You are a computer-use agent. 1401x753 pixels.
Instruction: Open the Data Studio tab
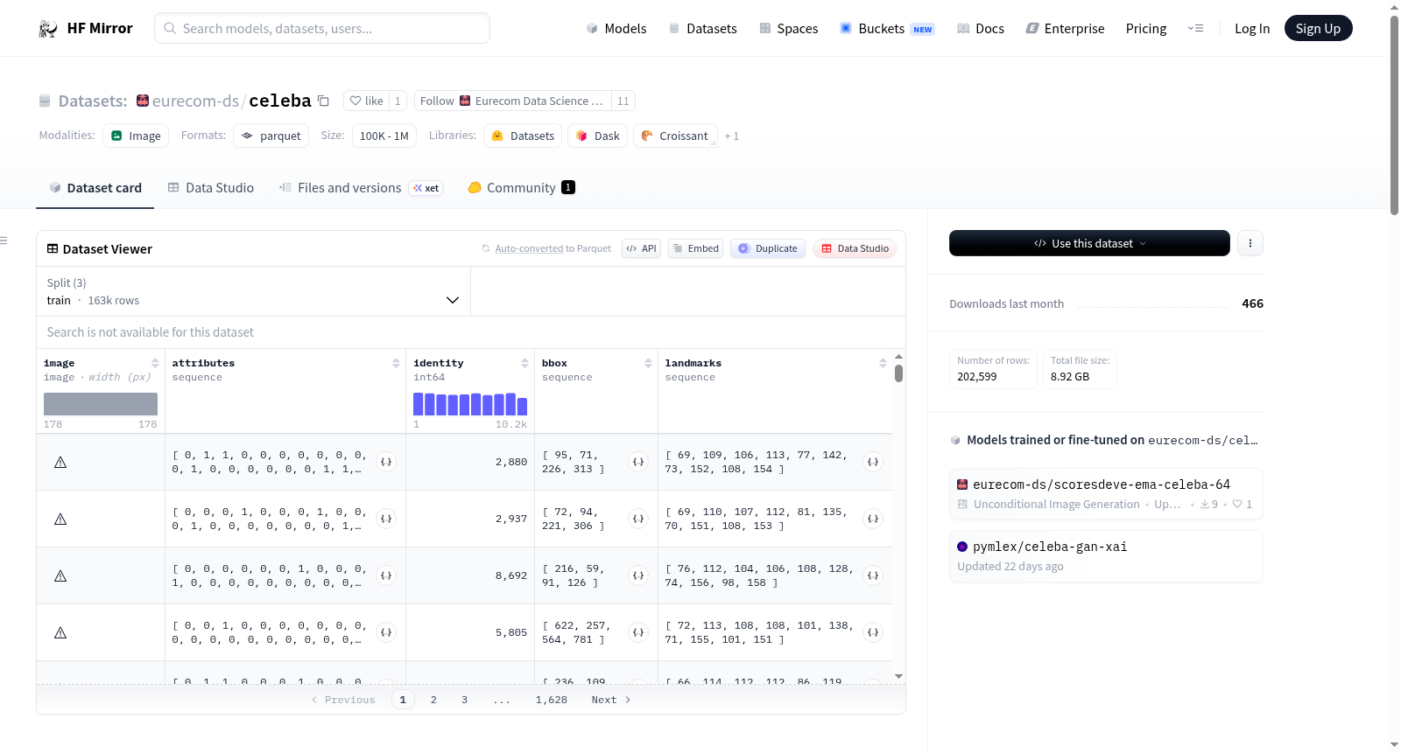211,188
